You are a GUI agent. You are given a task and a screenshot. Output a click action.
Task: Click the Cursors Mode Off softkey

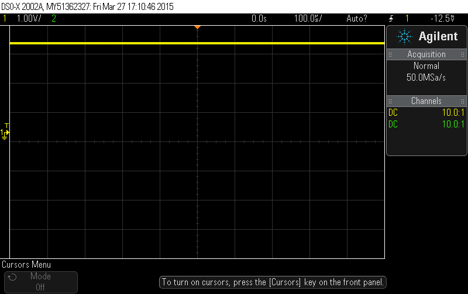[x=41, y=282]
